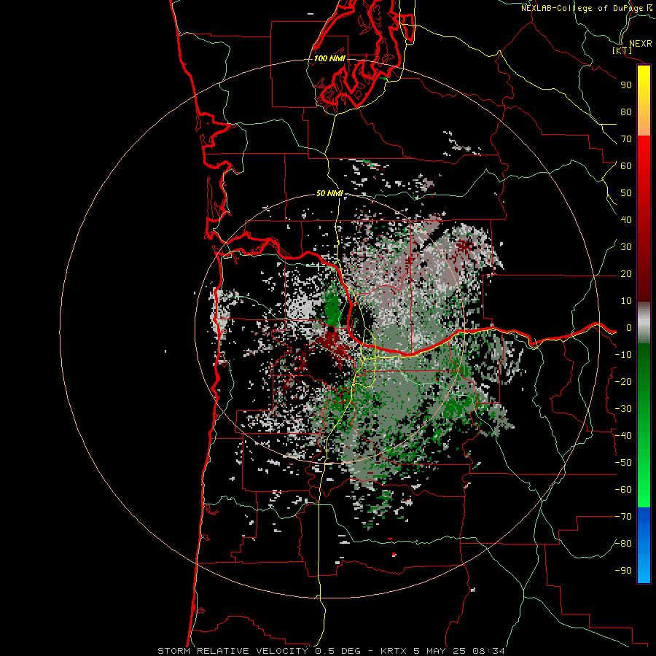Pick the orange segment of the color bar
The height and width of the screenshot is (656, 656).
(644, 125)
